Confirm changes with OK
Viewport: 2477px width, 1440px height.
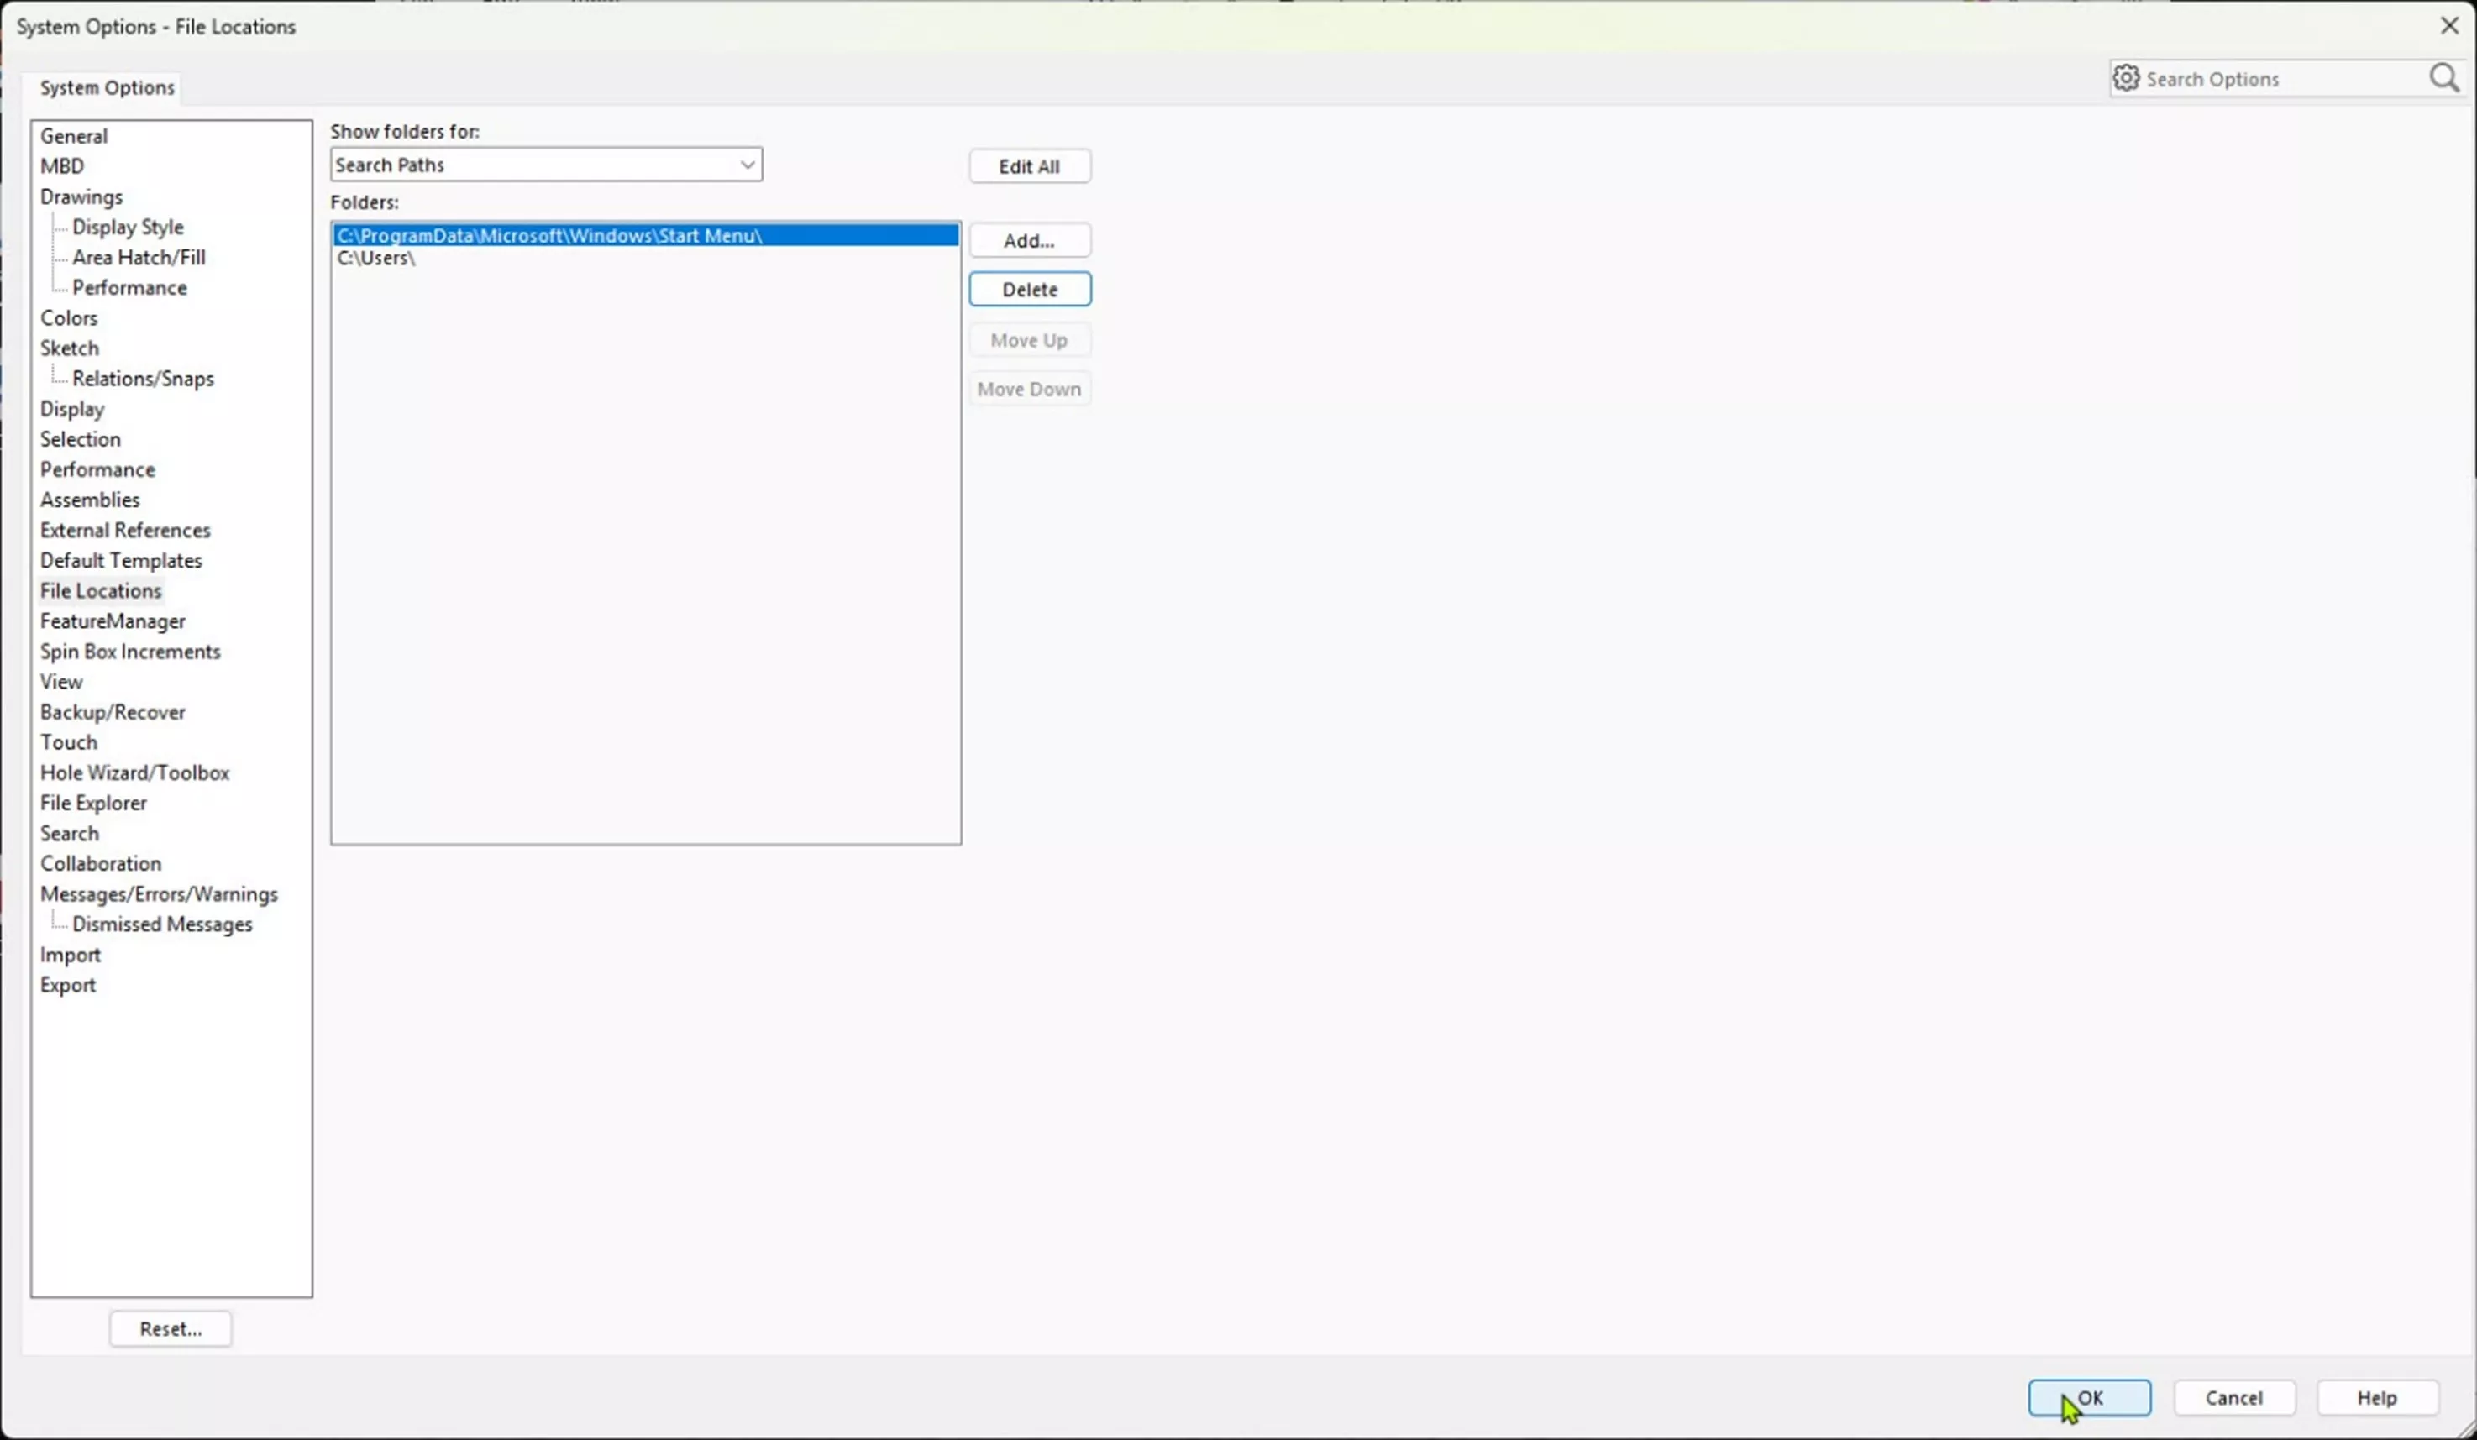2089,1397
